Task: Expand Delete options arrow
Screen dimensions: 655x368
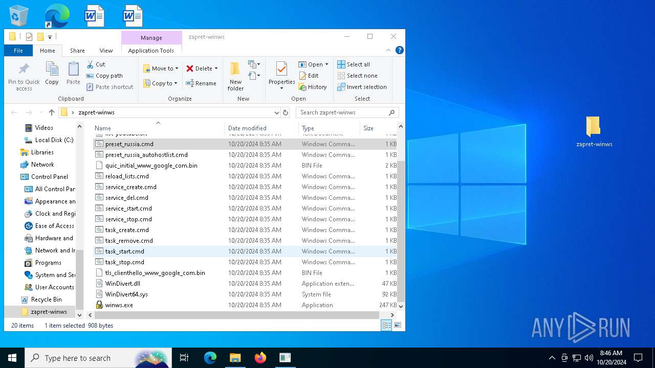Action: click(216, 68)
